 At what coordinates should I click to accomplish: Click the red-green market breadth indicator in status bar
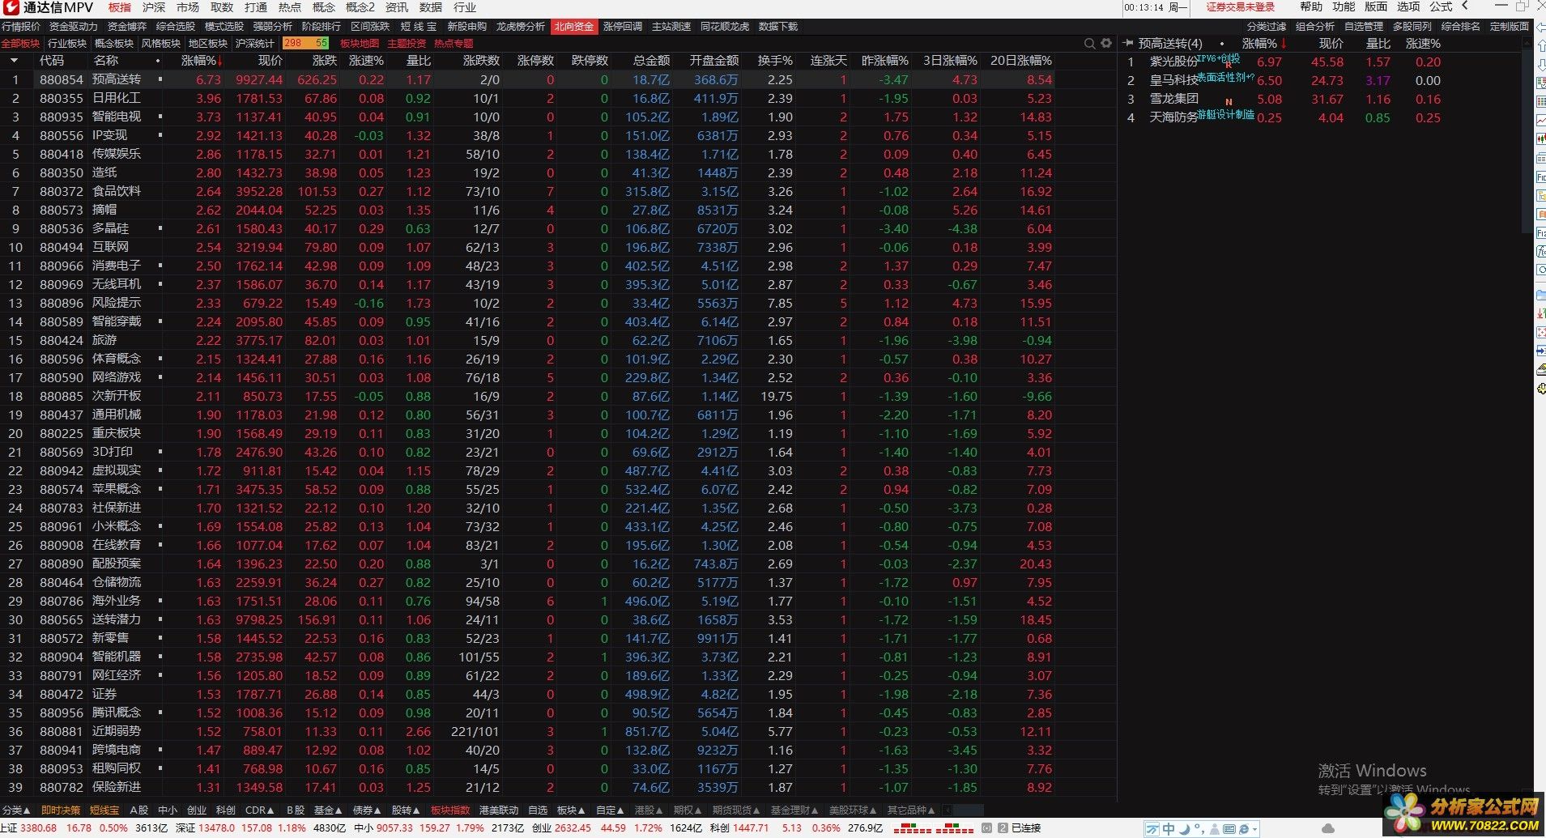click(x=933, y=828)
